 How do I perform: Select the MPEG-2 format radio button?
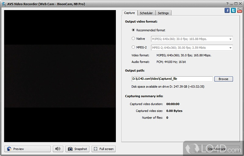tap(133, 47)
